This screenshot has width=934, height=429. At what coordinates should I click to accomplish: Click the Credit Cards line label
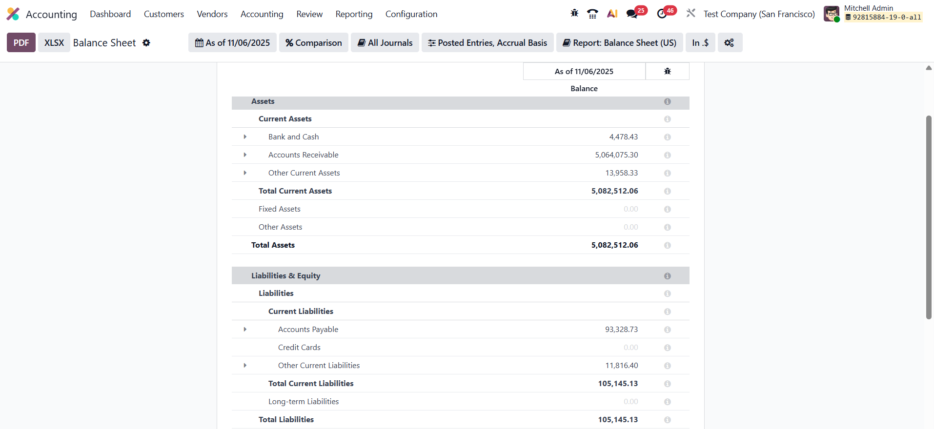pyautogui.click(x=299, y=348)
